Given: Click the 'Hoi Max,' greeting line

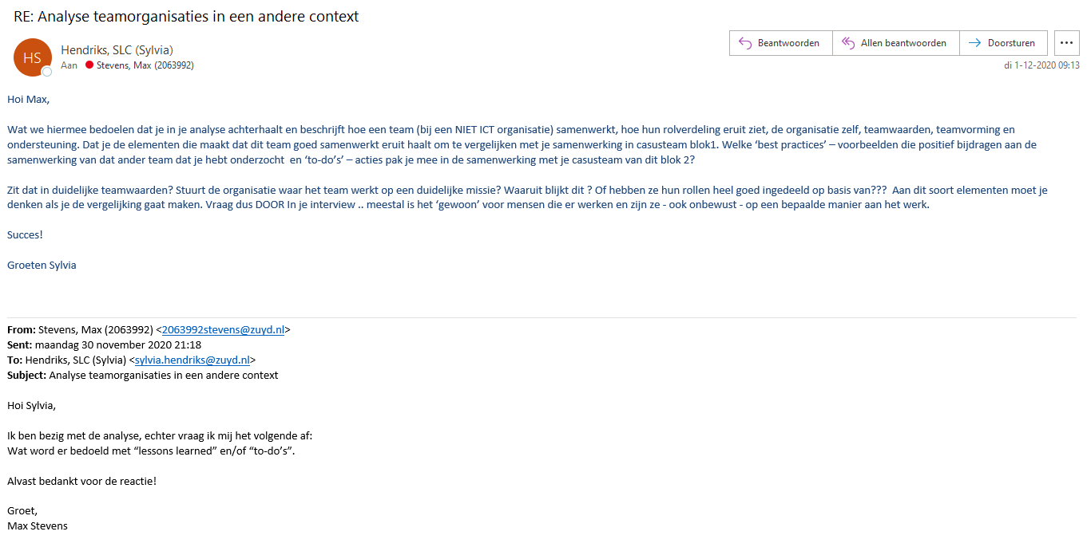Looking at the screenshot, I should coord(28,100).
